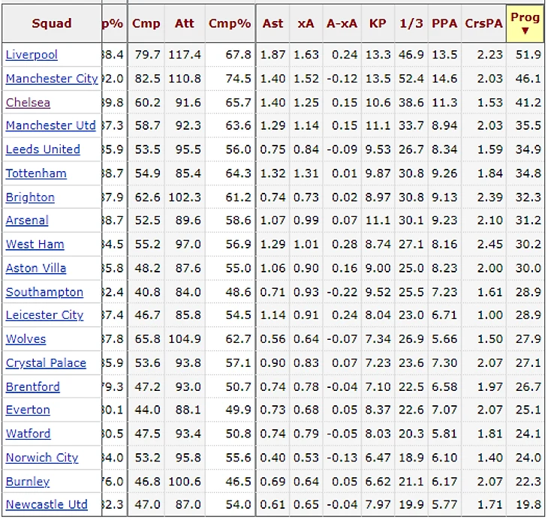Sort by the first Cmp column header
Viewport: 548px width, 520px height.
[x=146, y=23]
